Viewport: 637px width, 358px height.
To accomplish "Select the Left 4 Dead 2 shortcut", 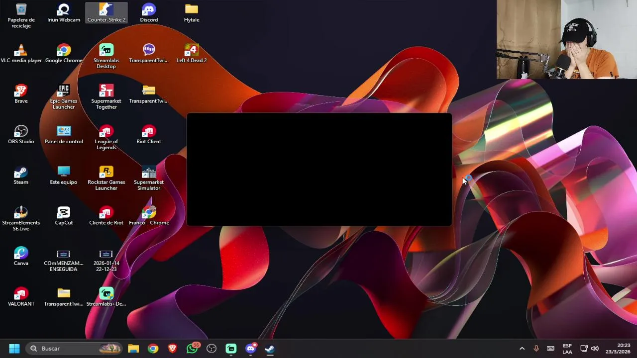I will [x=192, y=54].
